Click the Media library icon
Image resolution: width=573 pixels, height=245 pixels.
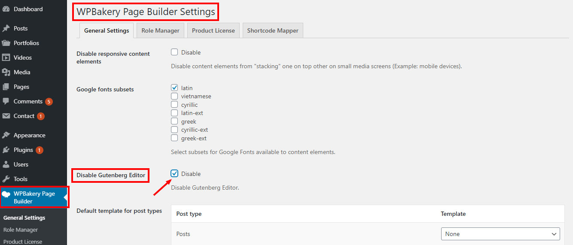click(6, 72)
